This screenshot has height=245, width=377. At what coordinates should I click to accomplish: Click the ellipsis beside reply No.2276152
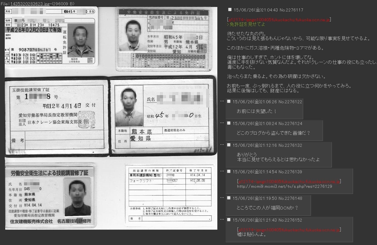222,219
